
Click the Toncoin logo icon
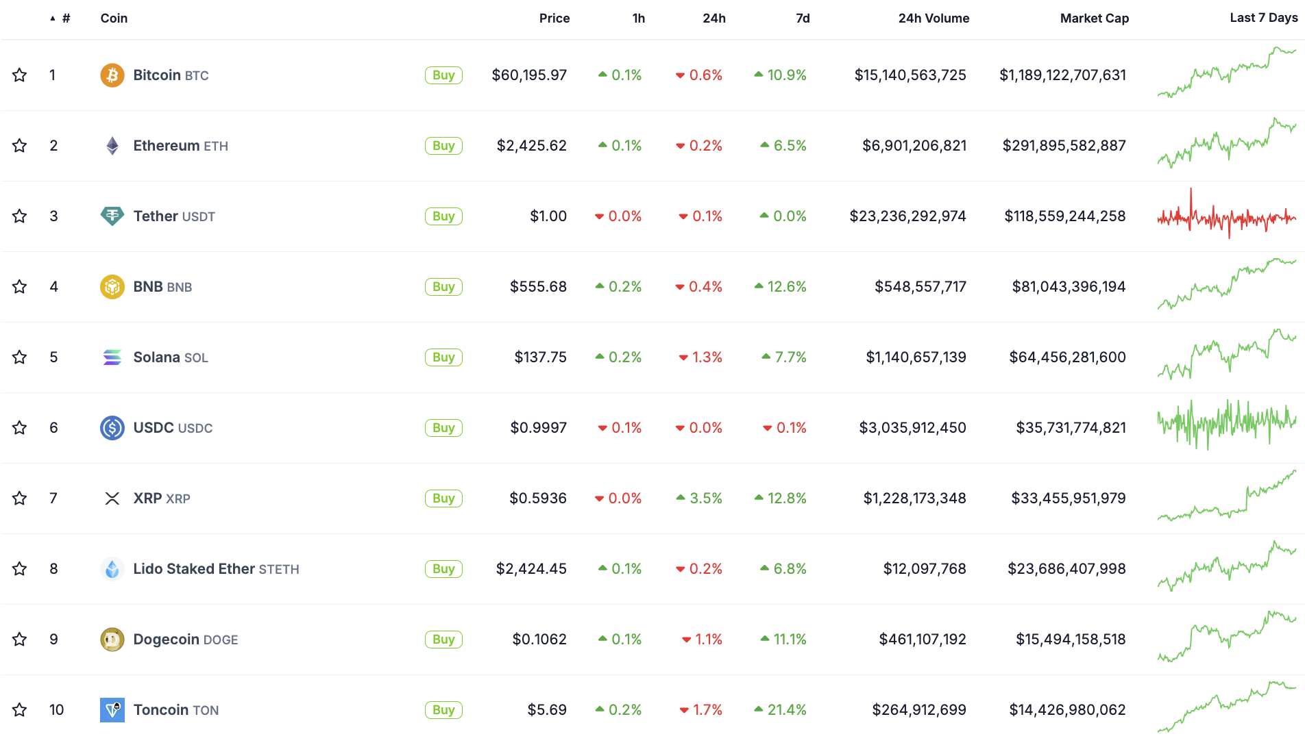pos(112,710)
